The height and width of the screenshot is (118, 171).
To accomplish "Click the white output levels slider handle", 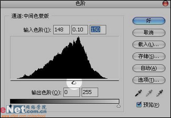I will [x=119, y=106].
